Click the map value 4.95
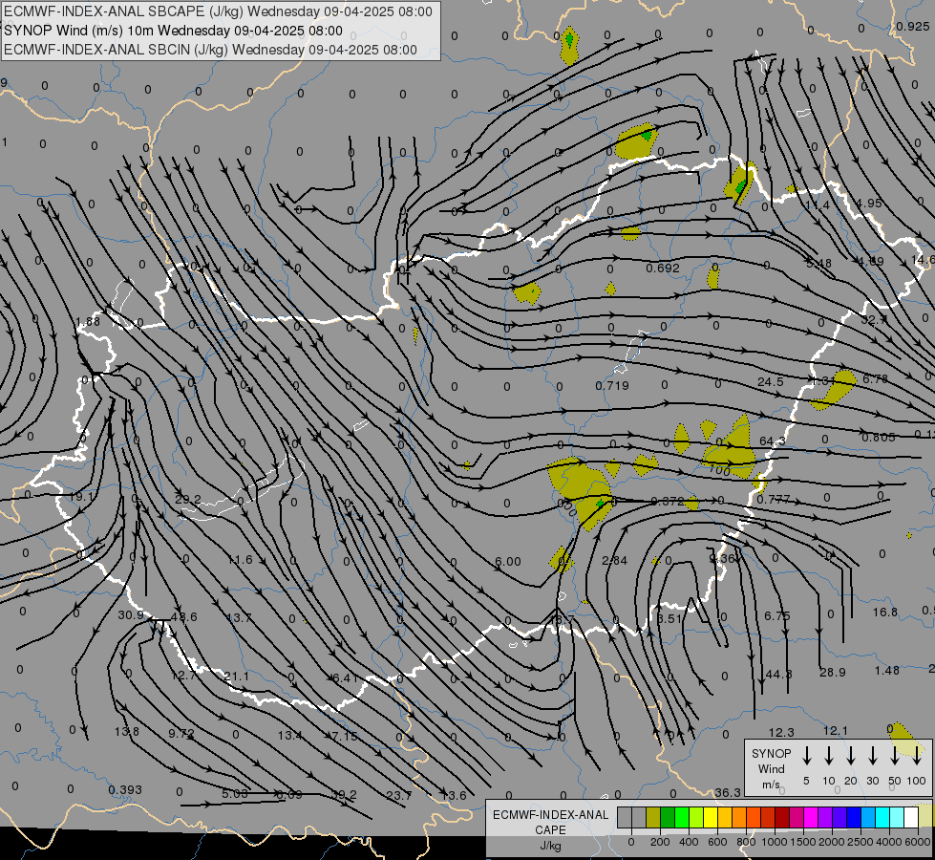The width and height of the screenshot is (935, 860). pos(869,203)
